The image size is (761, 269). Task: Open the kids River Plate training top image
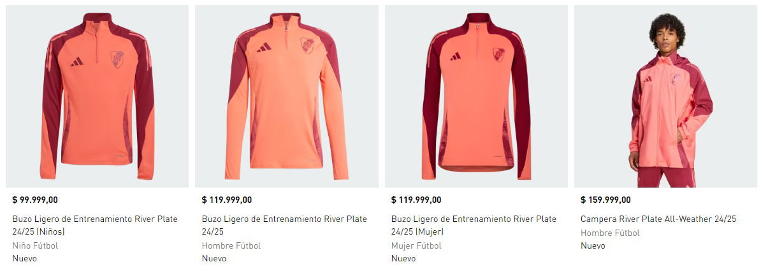click(97, 96)
